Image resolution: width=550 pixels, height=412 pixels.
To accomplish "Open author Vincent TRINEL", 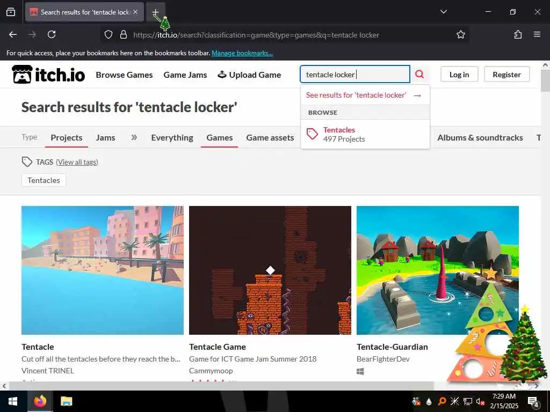I will click(x=48, y=371).
